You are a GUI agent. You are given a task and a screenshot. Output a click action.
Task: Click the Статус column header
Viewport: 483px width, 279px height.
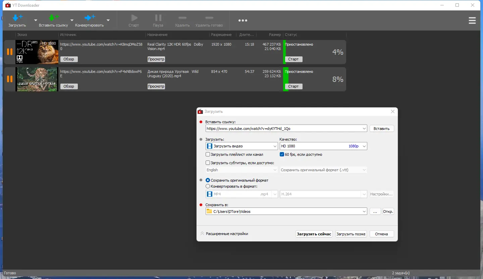click(x=291, y=35)
